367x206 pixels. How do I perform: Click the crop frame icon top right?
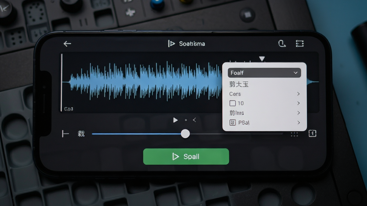(x=300, y=43)
